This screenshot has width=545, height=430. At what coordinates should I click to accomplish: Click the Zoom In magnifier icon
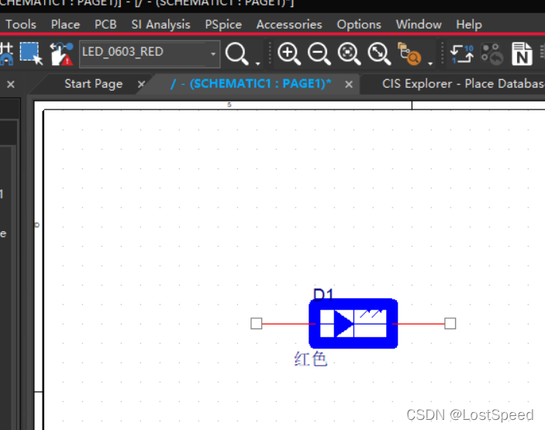click(x=288, y=54)
